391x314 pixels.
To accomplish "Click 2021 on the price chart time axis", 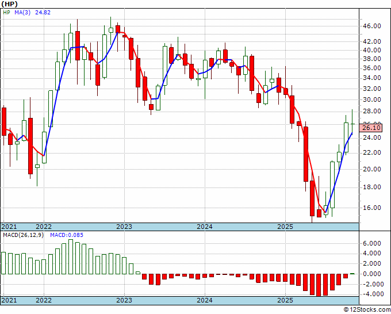I will pos(9,227).
